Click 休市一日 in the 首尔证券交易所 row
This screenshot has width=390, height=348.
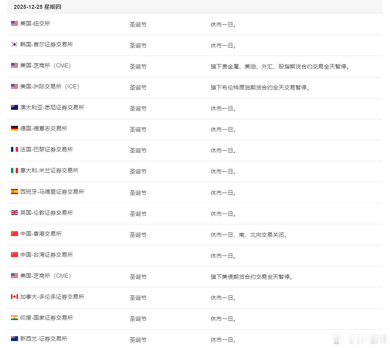(x=223, y=45)
